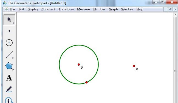Select the Straightedge segment tool
Image resolution: width=178 pixels, height=103 pixels.
[x=9, y=54]
